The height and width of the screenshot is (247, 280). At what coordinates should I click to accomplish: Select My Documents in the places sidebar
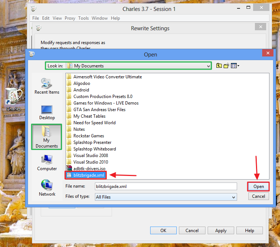tap(47, 137)
